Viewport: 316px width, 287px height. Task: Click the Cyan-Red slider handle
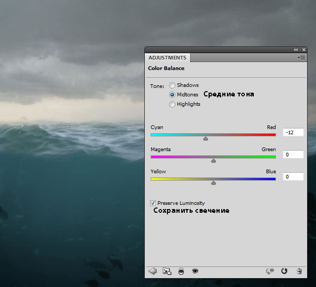click(x=205, y=138)
